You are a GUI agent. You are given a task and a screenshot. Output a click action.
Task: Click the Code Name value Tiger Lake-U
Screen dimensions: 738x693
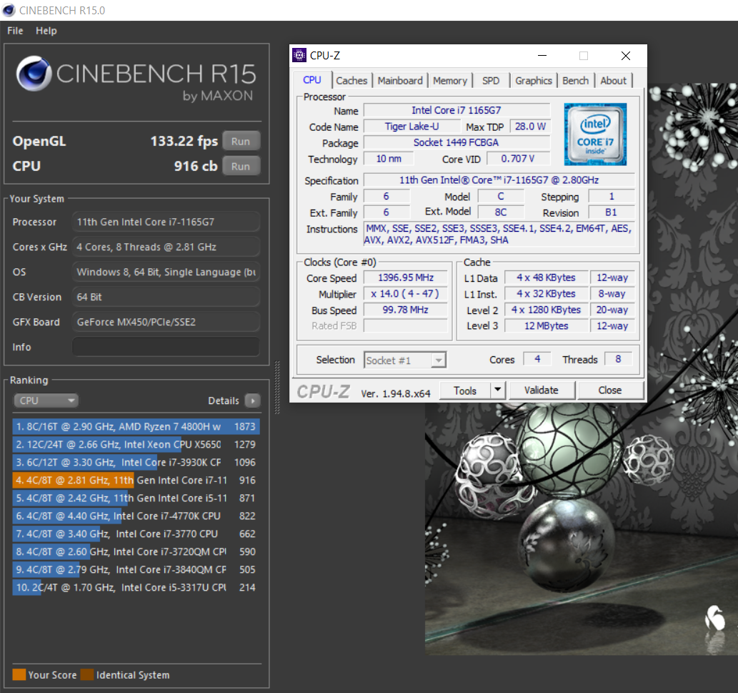[x=412, y=127]
